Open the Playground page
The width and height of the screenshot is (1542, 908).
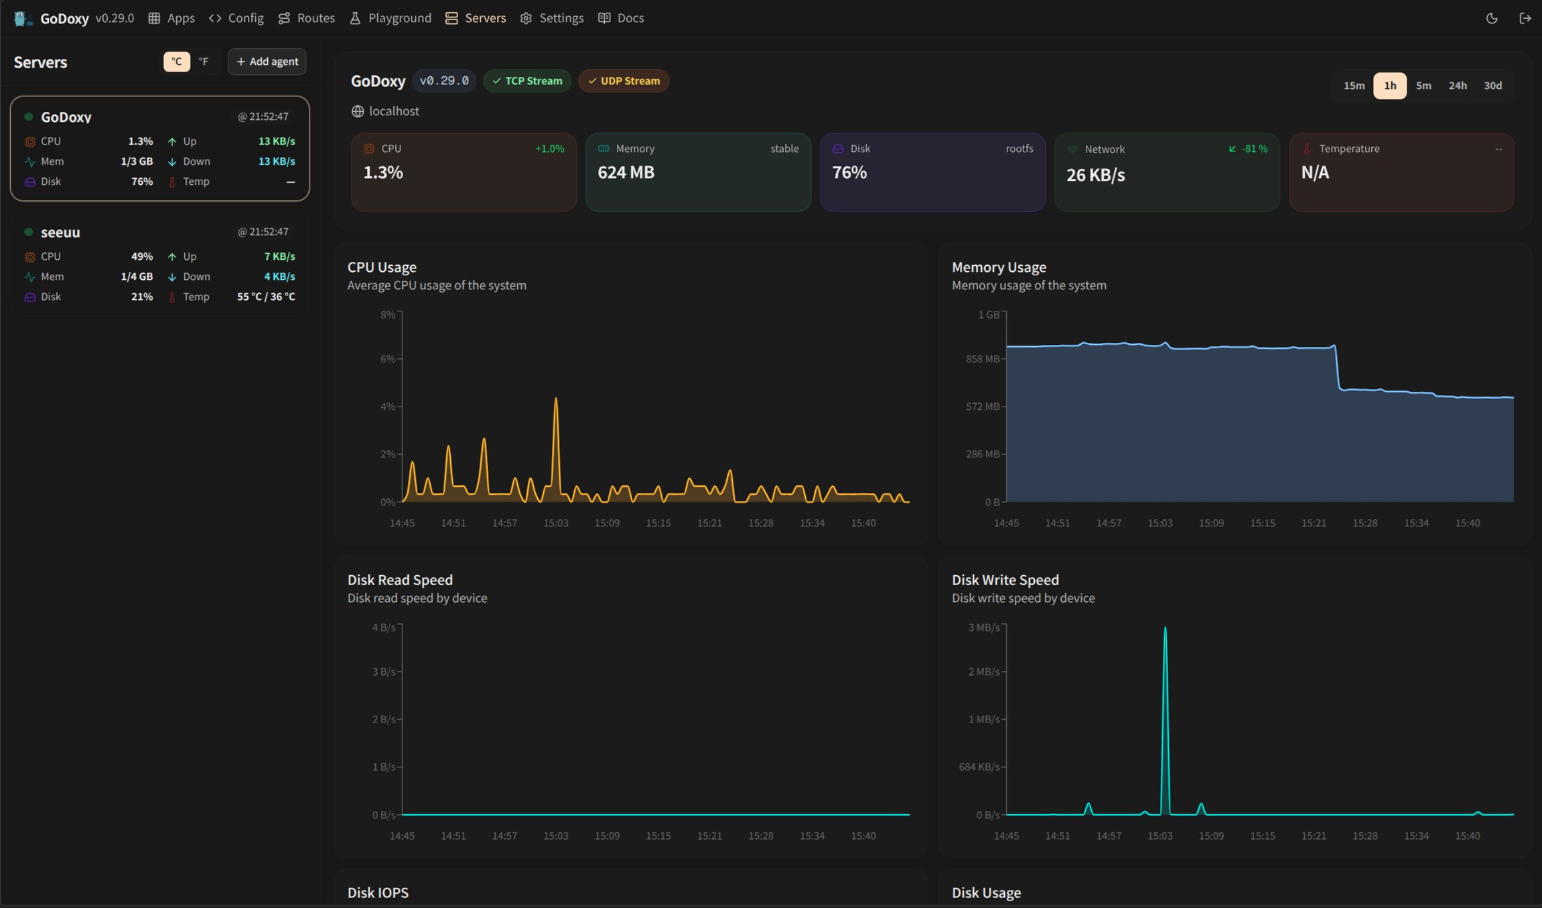(391, 18)
